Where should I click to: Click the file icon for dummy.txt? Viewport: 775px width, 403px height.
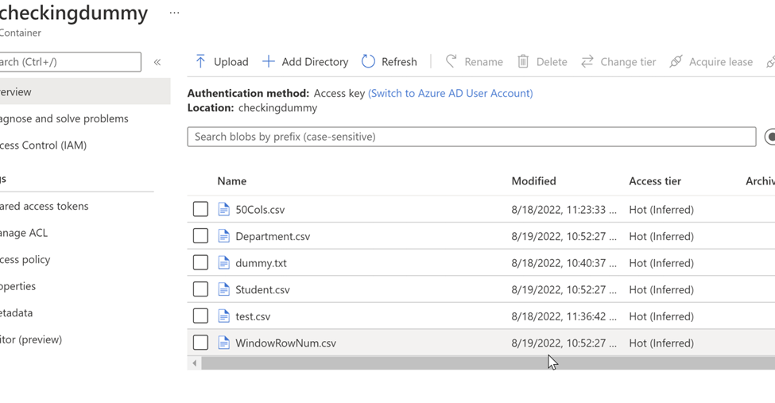[x=224, y=263]
